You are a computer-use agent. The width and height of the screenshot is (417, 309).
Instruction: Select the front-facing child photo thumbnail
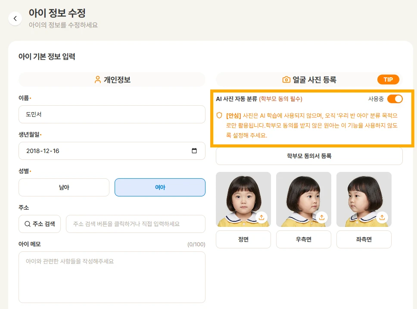tap(243, 199)
